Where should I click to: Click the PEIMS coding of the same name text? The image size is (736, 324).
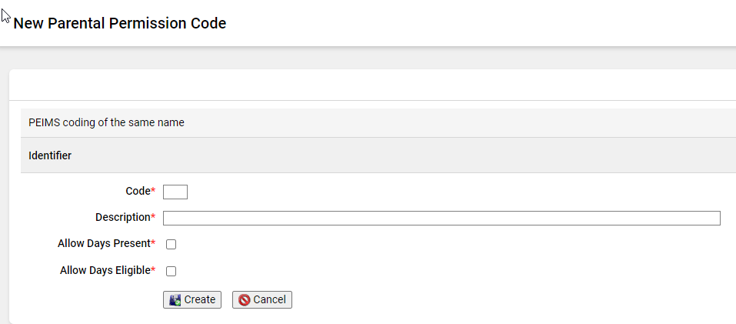tap(106, 122)
